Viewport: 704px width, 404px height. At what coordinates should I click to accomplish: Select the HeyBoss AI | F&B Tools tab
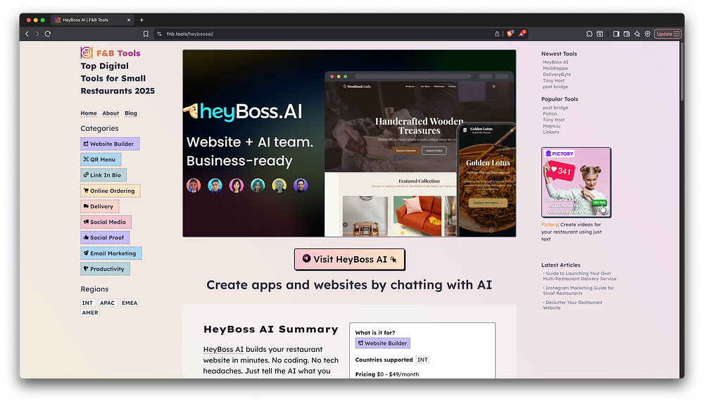pyautogui.click(x=92, y=20)
